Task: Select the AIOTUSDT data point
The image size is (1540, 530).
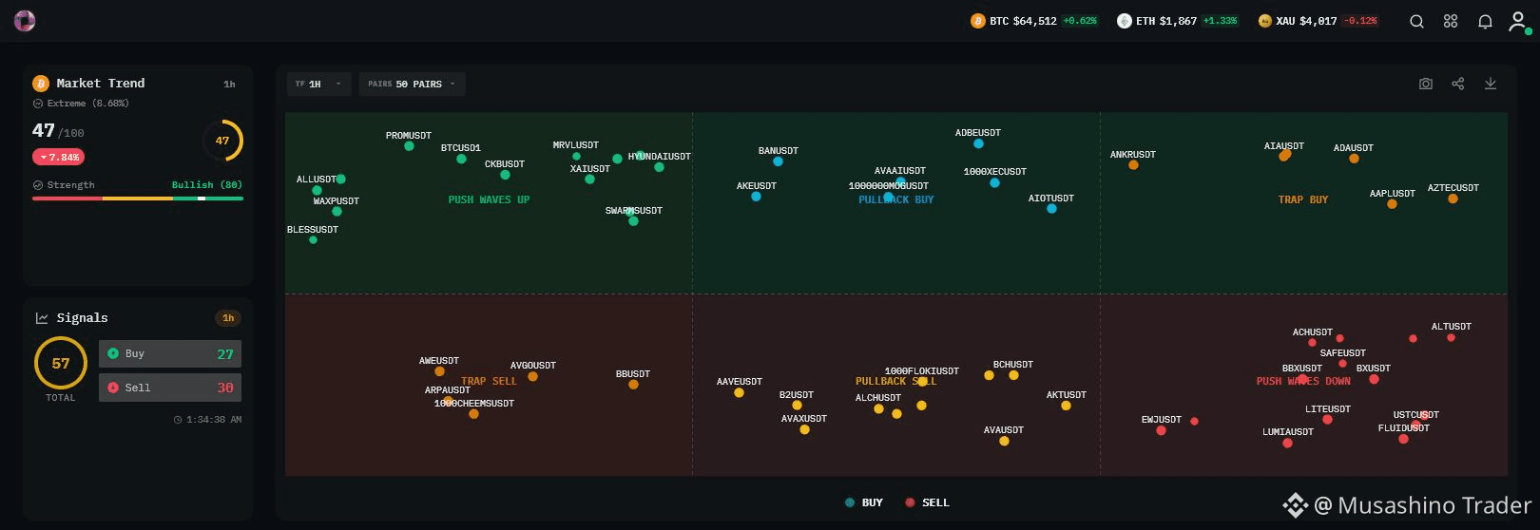Action: (x=1051, y=209)
